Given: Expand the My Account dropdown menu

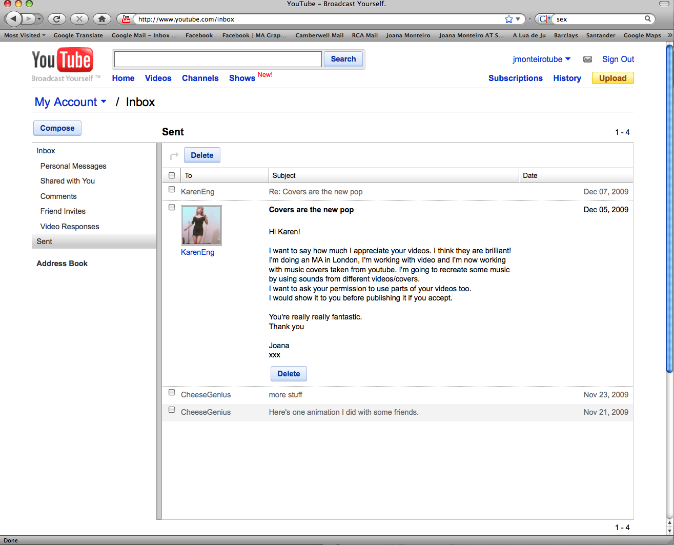Looking at the screenshot, I should 71,102.
